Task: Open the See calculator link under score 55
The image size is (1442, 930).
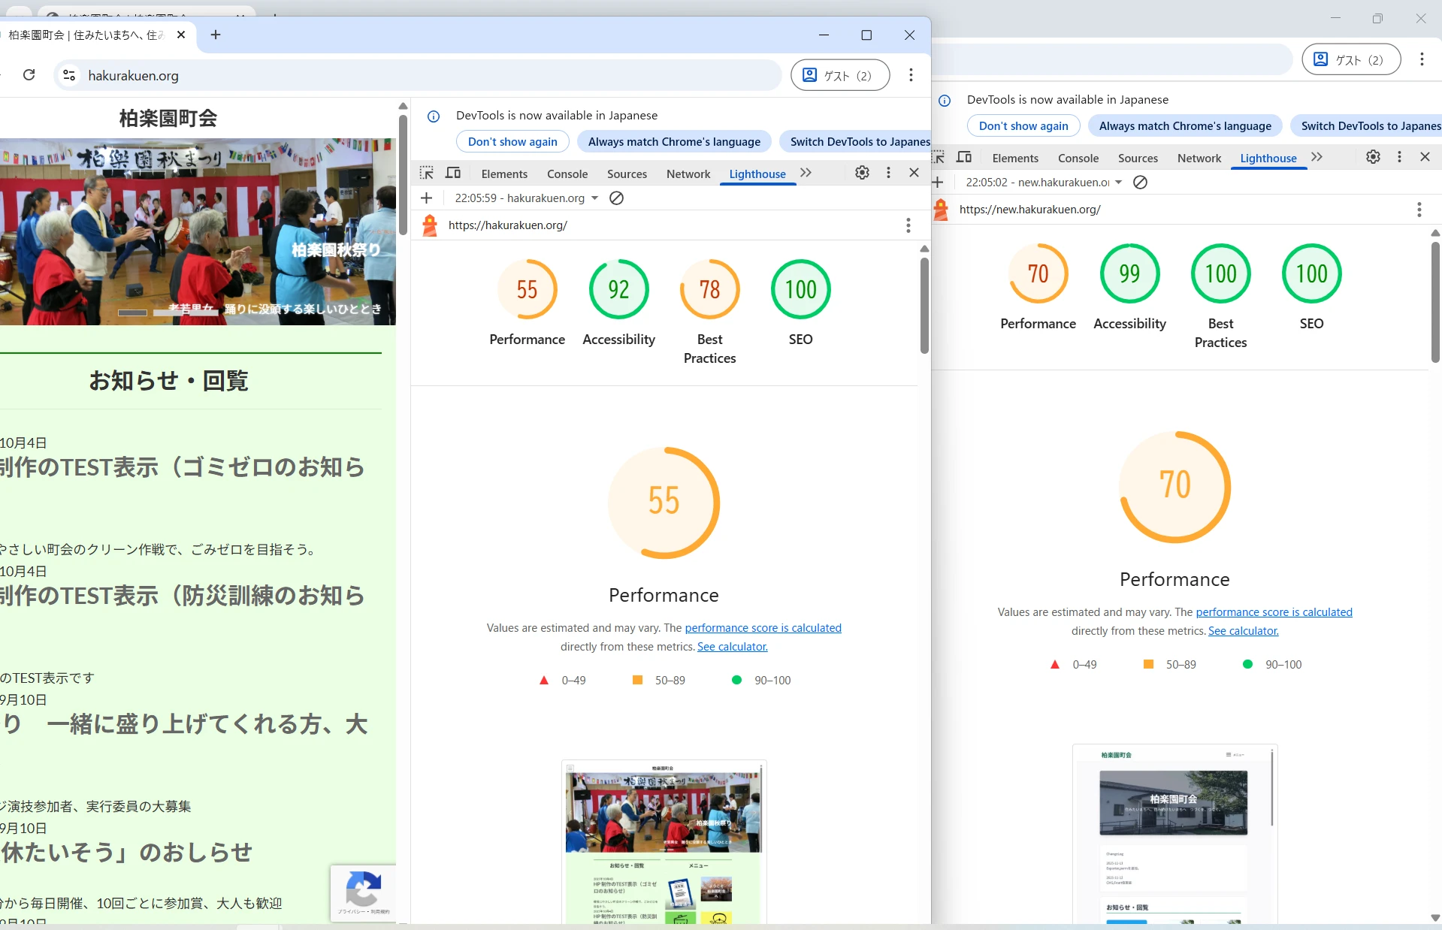Action: 732,647
